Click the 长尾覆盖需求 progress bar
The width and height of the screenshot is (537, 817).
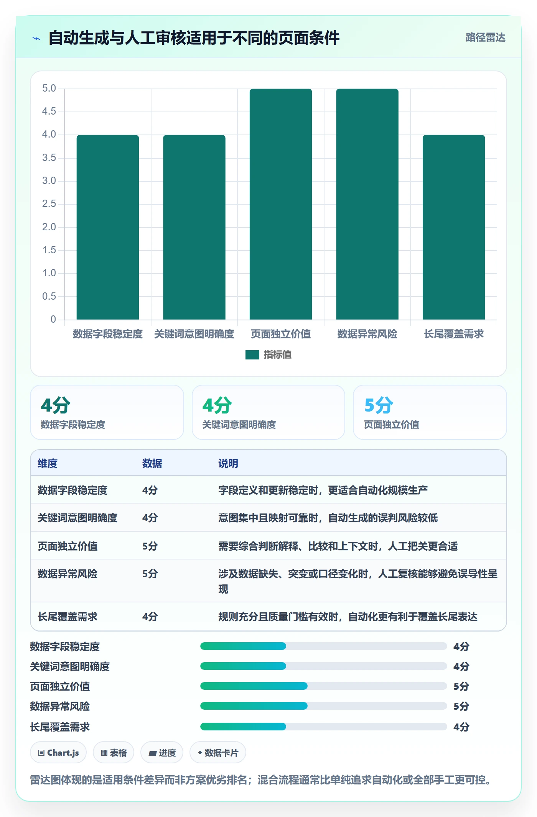click(324, 727)
